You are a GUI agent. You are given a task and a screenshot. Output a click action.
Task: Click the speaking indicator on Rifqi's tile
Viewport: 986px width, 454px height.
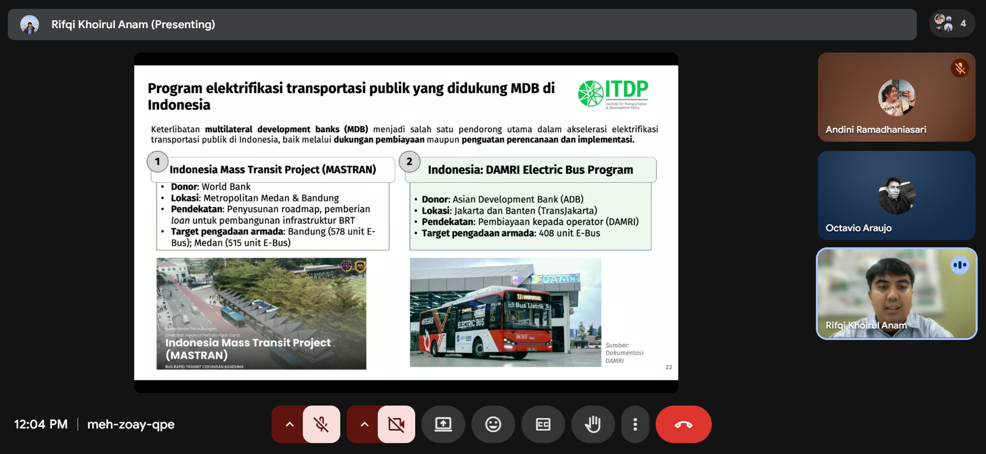(x=959, y=265)
